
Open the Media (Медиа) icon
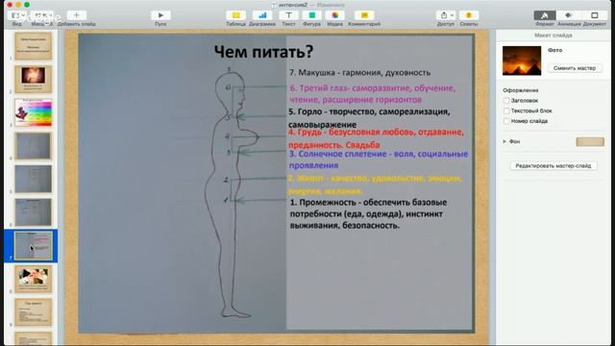pos(335,15)
